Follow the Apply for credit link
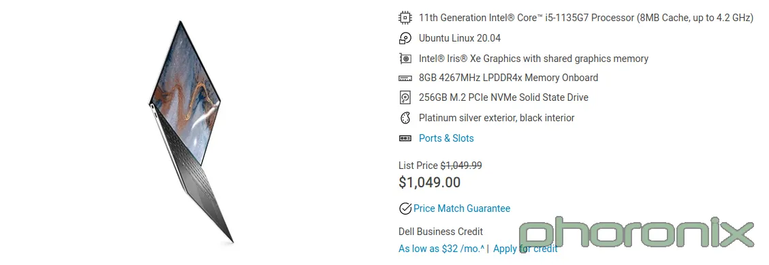769x265 pixels. pos(525,249)
